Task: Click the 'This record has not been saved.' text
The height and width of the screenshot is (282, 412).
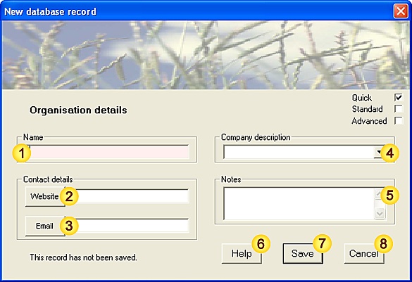Action: tap(83, 257)
